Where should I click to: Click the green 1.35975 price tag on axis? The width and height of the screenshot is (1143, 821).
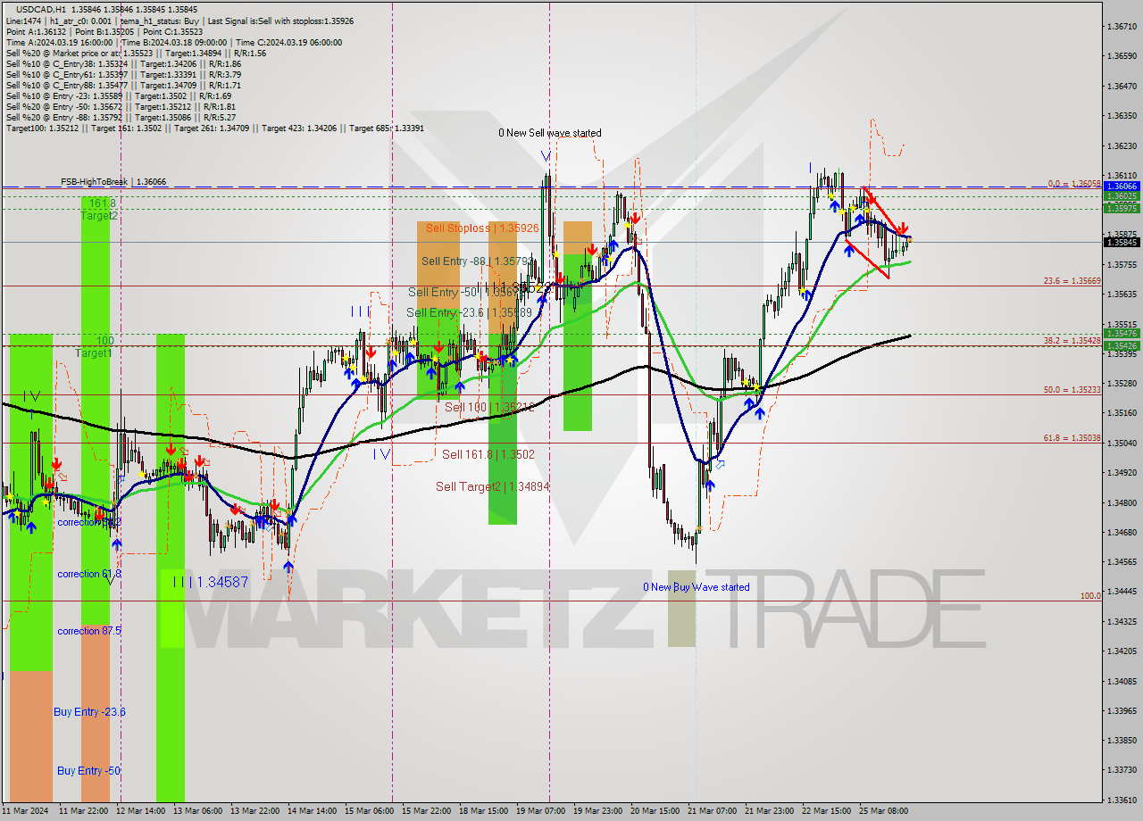(1122, 208)
